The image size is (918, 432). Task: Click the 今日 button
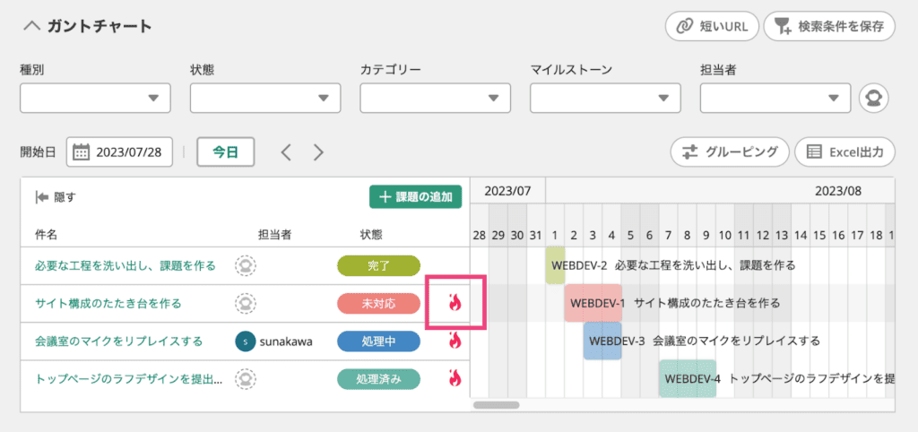point(225,151)
